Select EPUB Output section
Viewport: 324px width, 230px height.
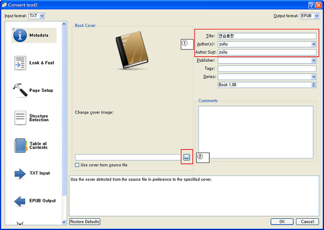[x=35, y=201]
